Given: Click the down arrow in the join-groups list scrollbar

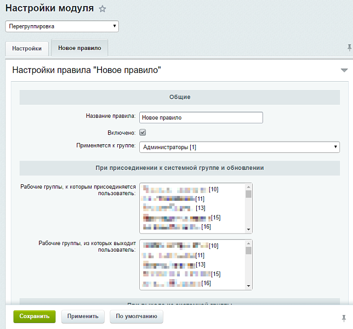Looking at the screenshot, I should point(248,230).
